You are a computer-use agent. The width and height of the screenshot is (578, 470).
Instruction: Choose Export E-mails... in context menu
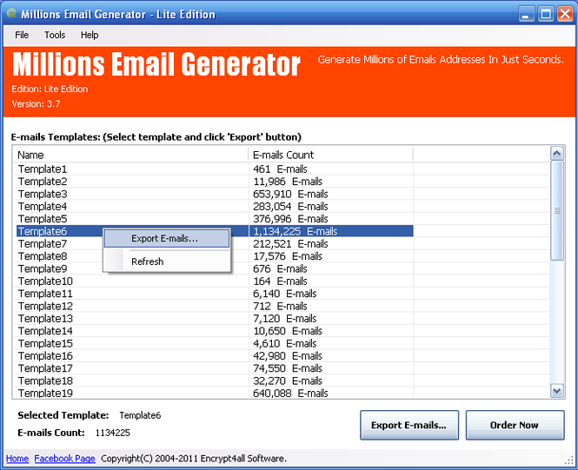[167, 239]
